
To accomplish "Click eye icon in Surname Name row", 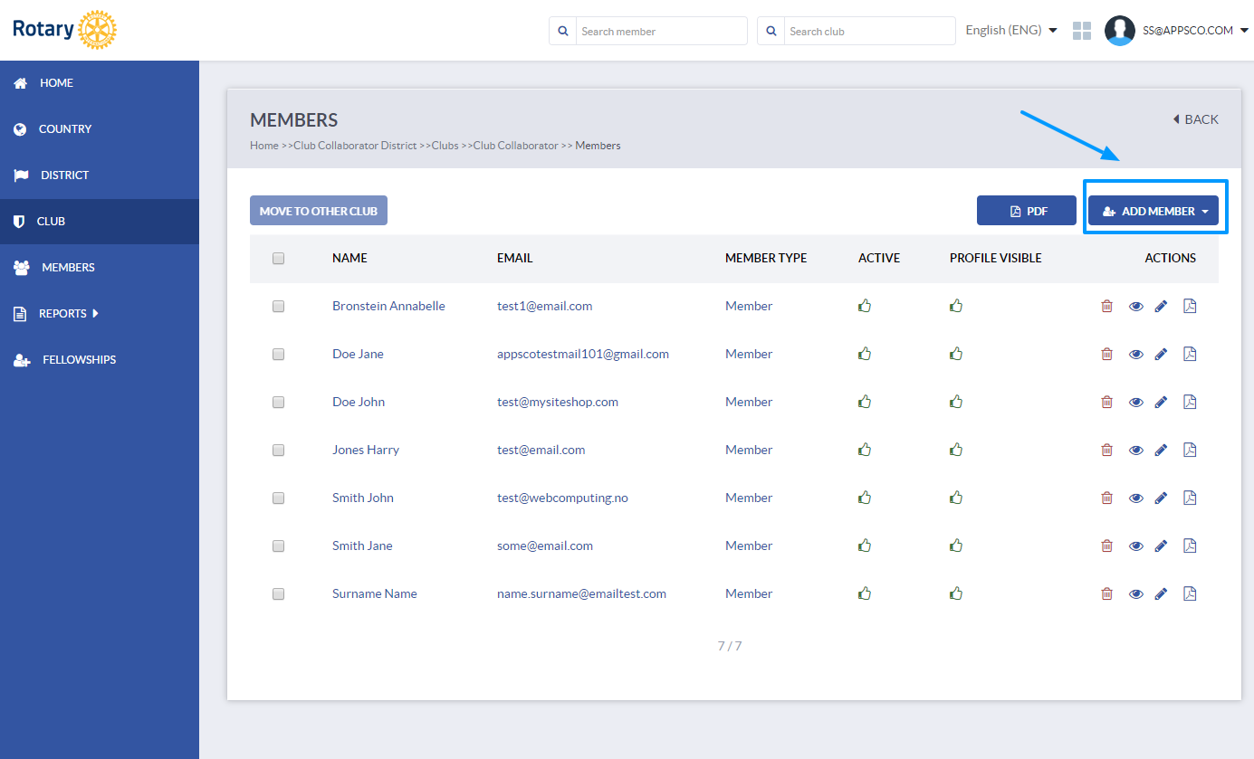I will pos(1136,594).
